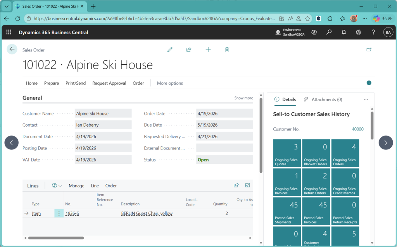
Task: Click the lines horizontal scrollbar
Action: click(x=56, y=238)
